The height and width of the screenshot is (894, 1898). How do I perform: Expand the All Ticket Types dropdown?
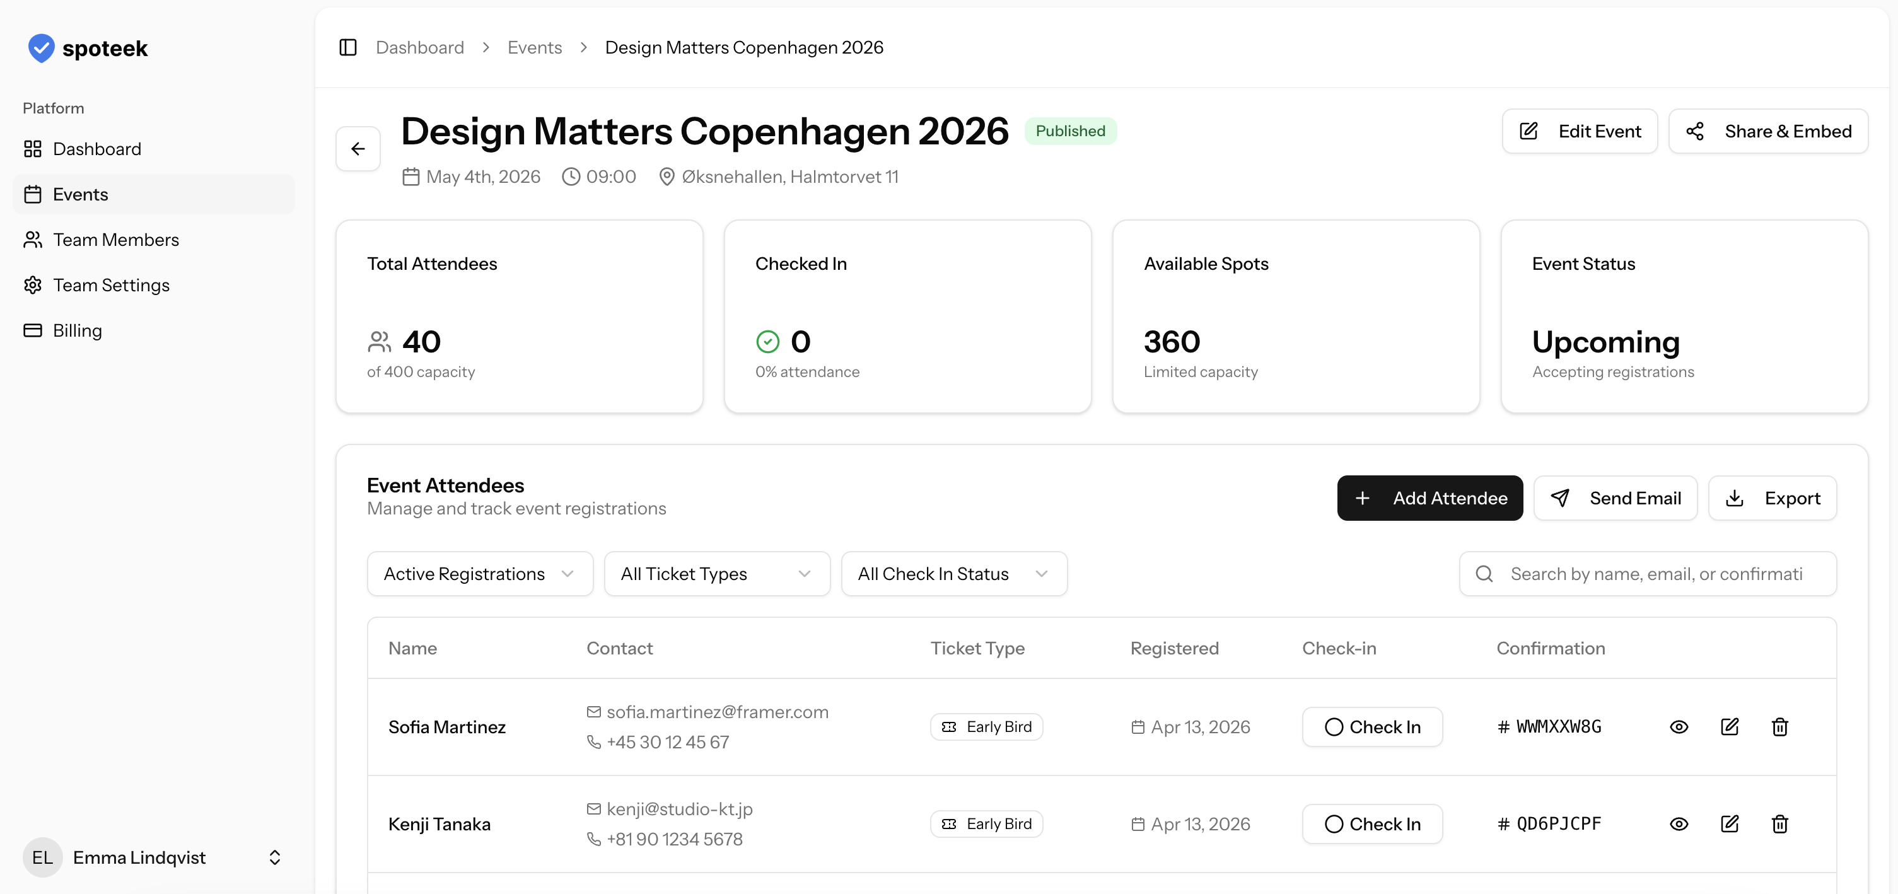pos(717,574)
